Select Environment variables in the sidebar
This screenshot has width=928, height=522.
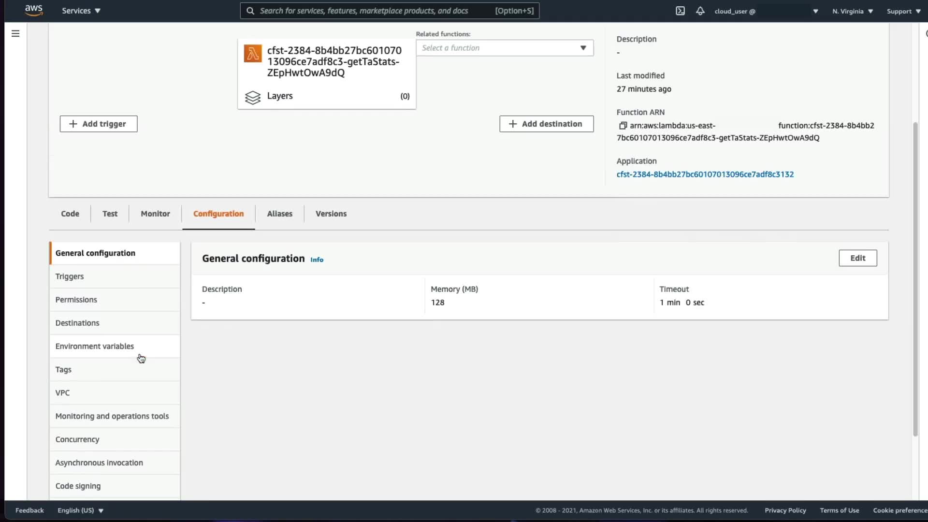pyautogui.click(x=95, y=346)
